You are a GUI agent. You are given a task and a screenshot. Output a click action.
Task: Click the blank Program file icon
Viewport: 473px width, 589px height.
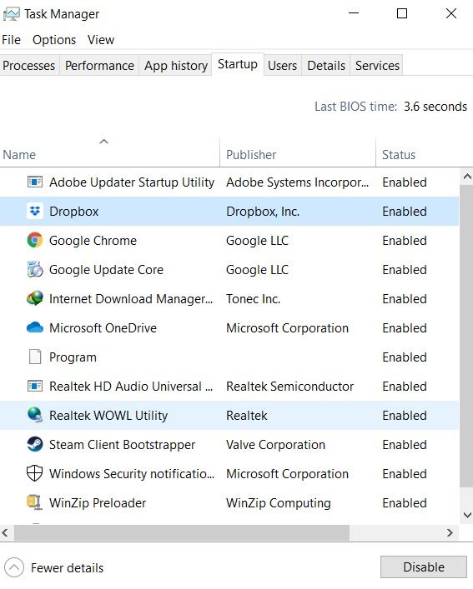[x=35, y=357]
